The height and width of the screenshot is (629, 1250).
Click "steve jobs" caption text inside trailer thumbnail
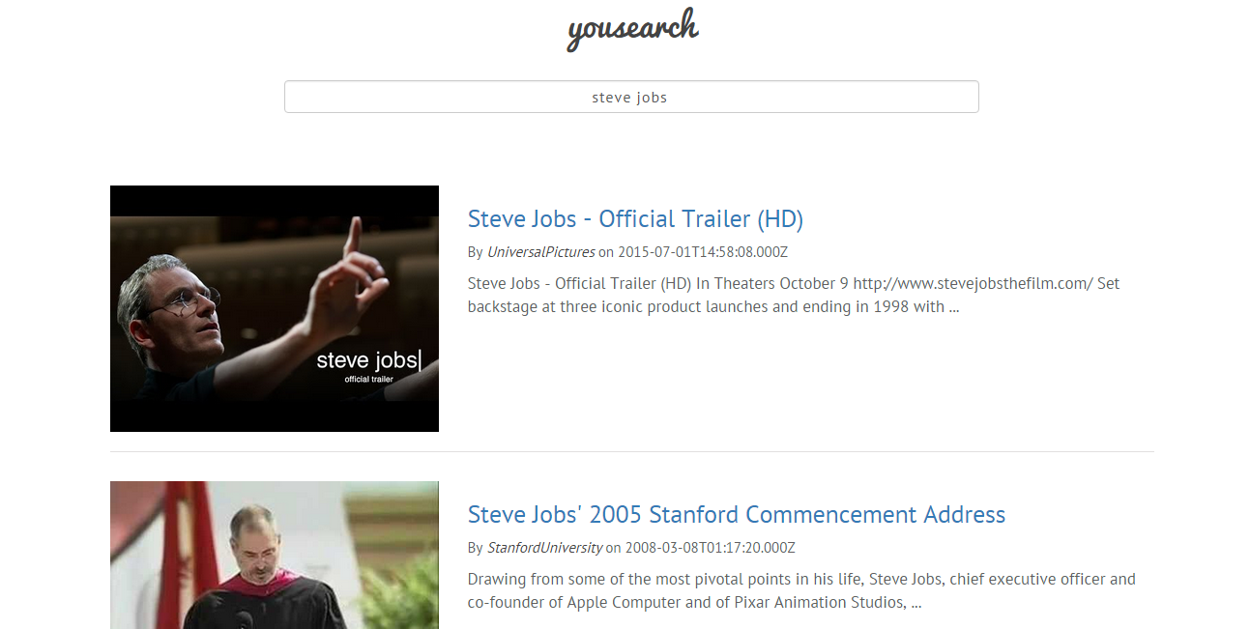point(368,360)
